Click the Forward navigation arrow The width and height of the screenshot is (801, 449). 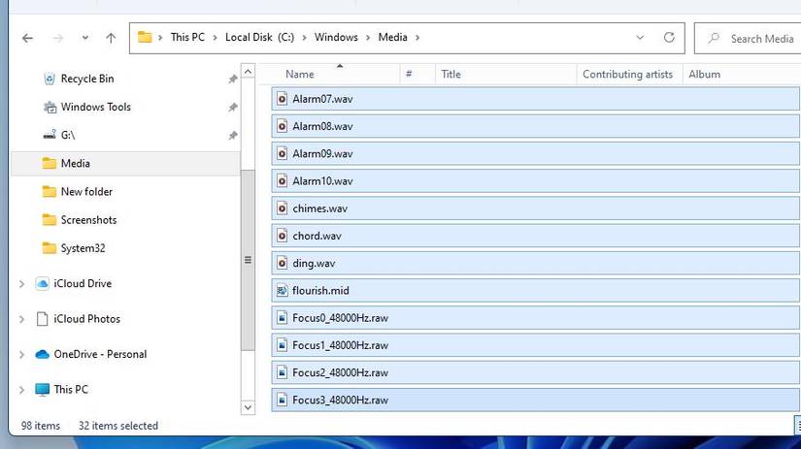click(x=57, y=38)
